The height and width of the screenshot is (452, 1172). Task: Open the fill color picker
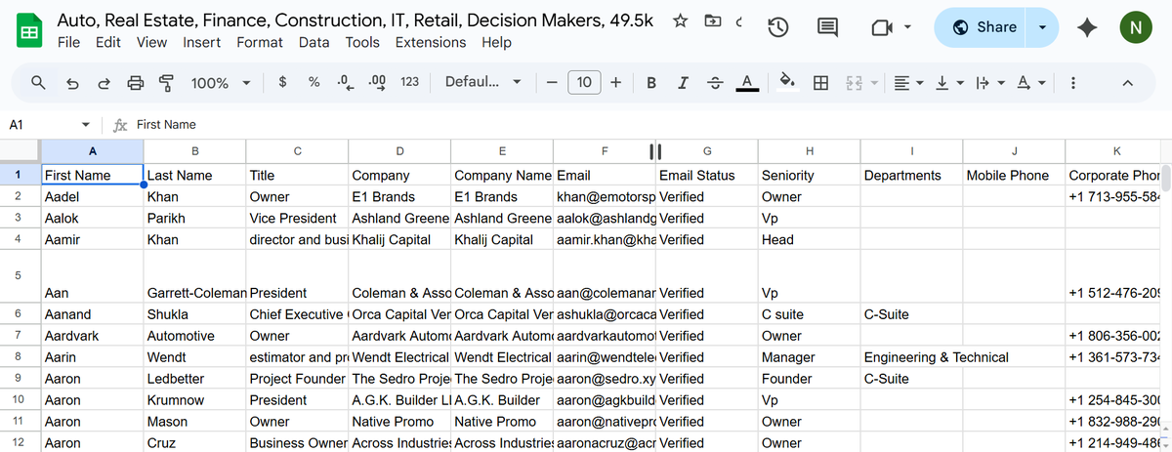coord(788,83)
